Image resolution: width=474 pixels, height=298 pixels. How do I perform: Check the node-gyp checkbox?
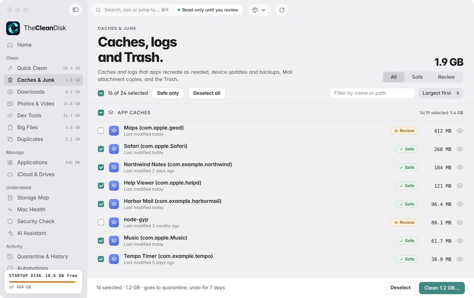[101, 222]
